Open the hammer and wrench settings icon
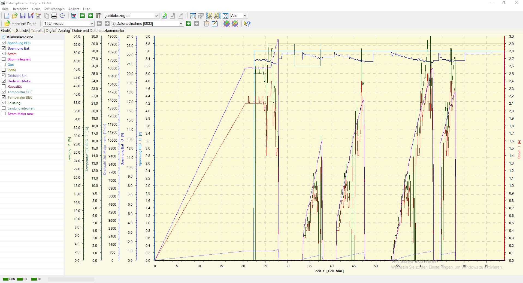 pyautogui.click(x=98, y=16)
